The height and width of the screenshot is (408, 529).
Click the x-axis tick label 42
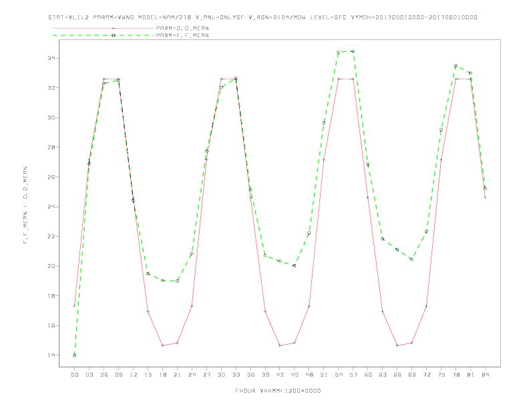(x=280, y=375)
